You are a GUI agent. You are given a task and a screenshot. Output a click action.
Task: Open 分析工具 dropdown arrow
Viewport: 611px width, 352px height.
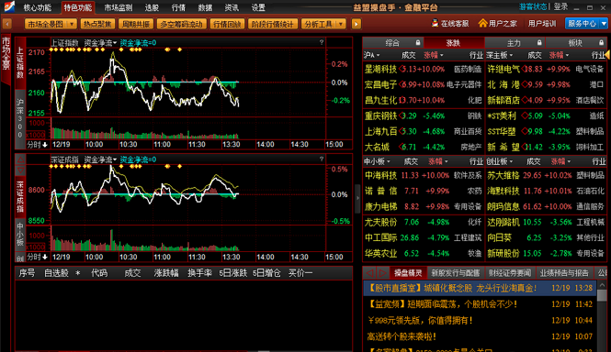point(341,24)
